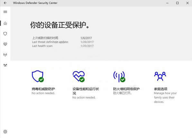192x138 pixels.
Task: Maximize the Windows Defender Security Center window
Action: [x=177, y=3]
